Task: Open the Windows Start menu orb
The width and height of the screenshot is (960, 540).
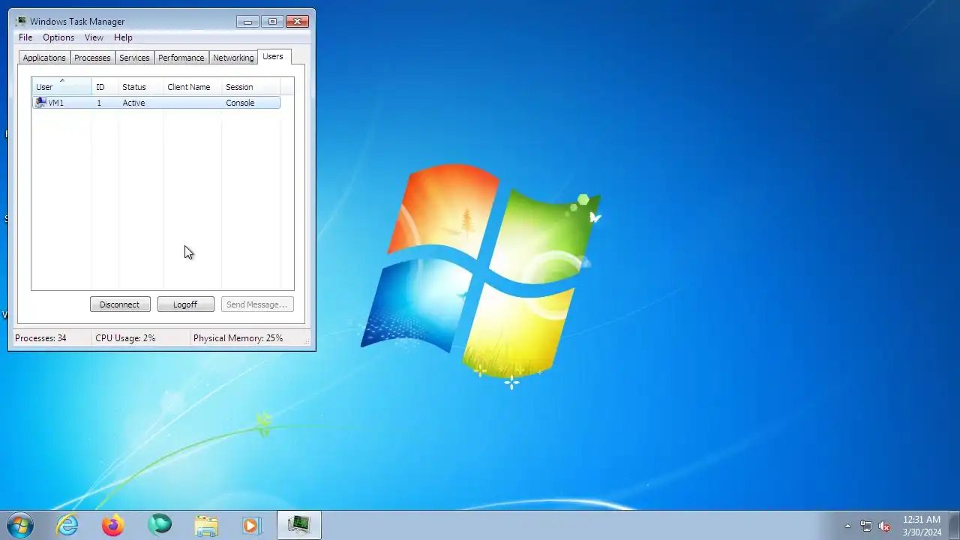Action: tap(20, 525)
